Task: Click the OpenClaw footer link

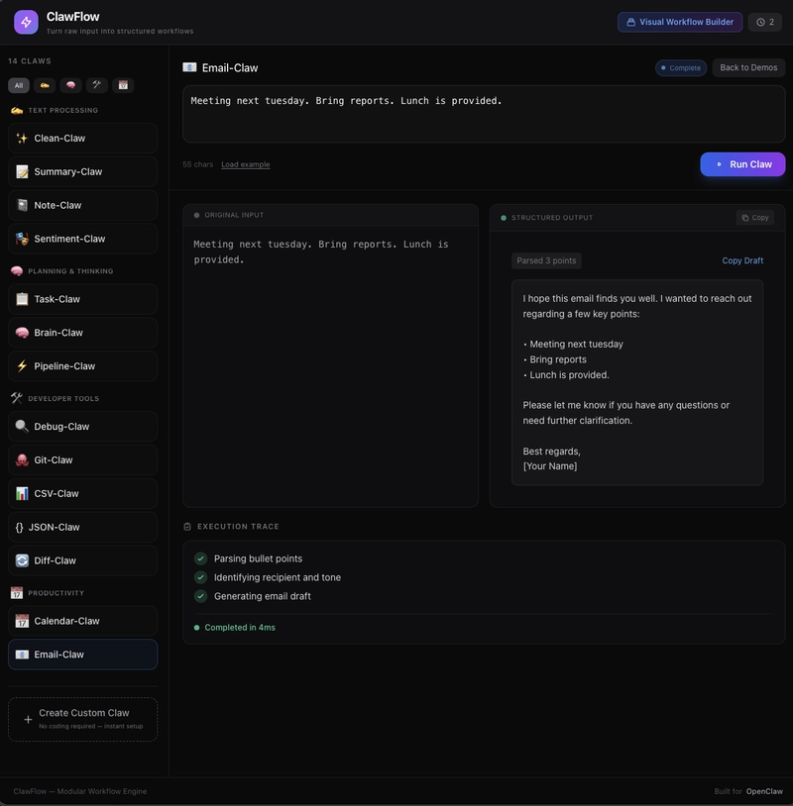Action: click(x=764, y=791)
